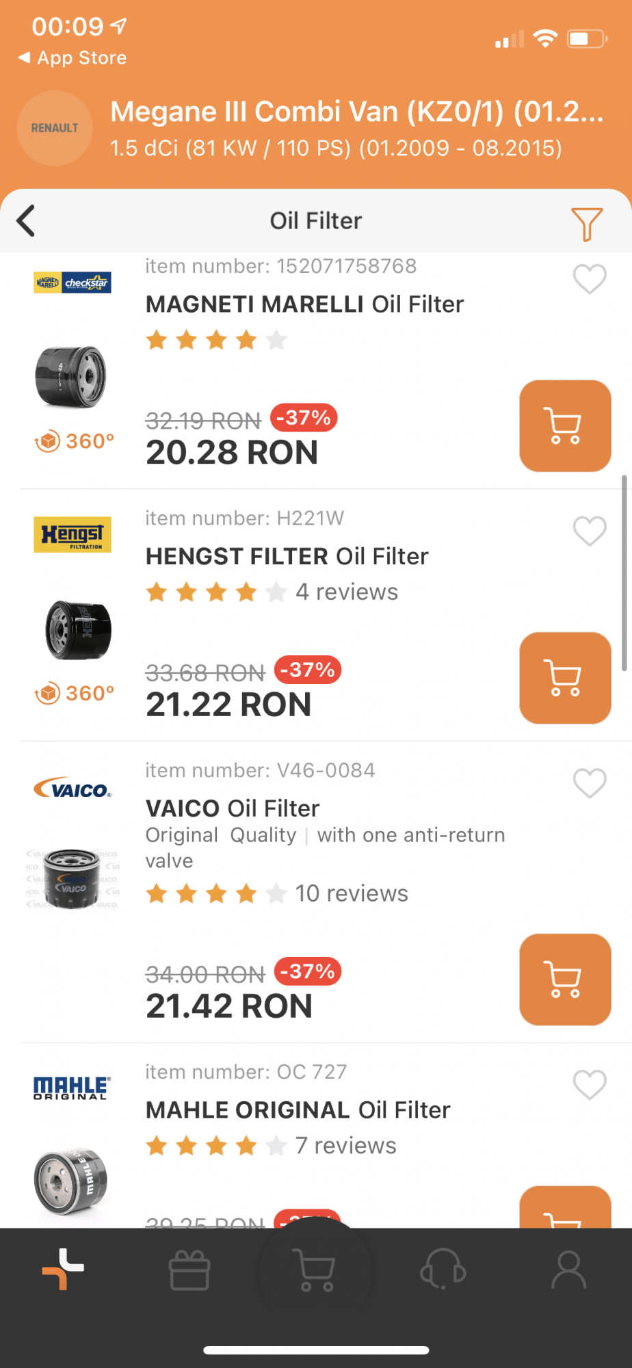Open 360° view of Hengst filter
This screenshot has height=1368, width=632.
[74, 694]
